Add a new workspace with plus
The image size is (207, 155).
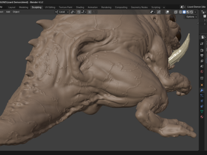[x=164, y=7]
